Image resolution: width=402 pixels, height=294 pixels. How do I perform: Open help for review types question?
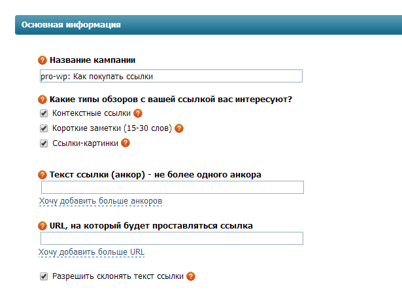click(x=43, y=100)
